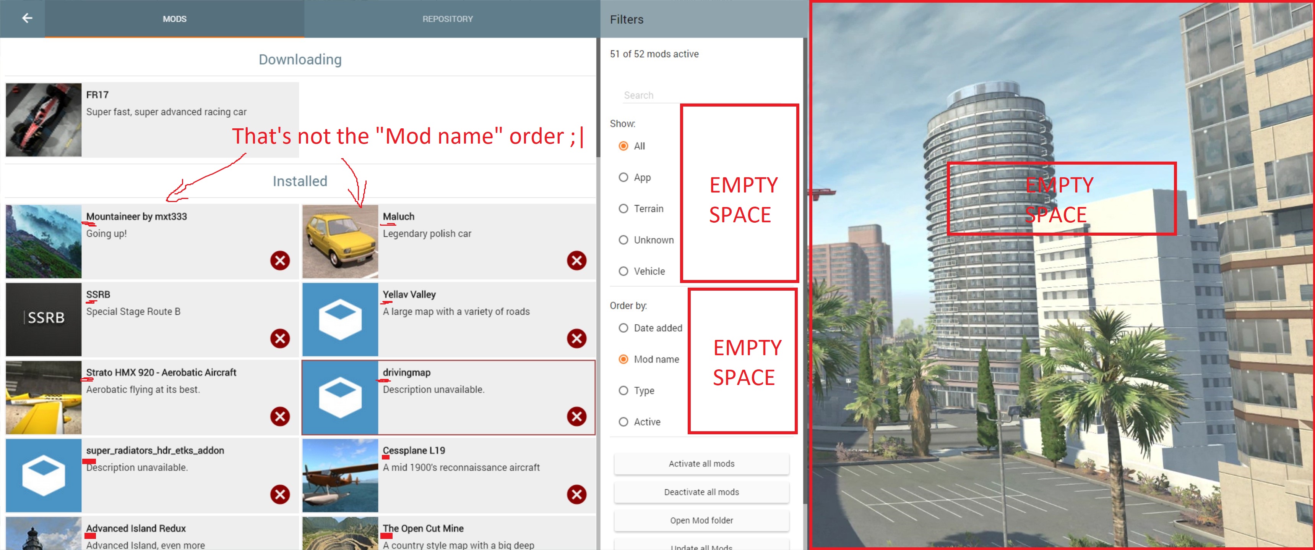Open the Cessplane L19 seaplane thumbnail

(340, 476)
